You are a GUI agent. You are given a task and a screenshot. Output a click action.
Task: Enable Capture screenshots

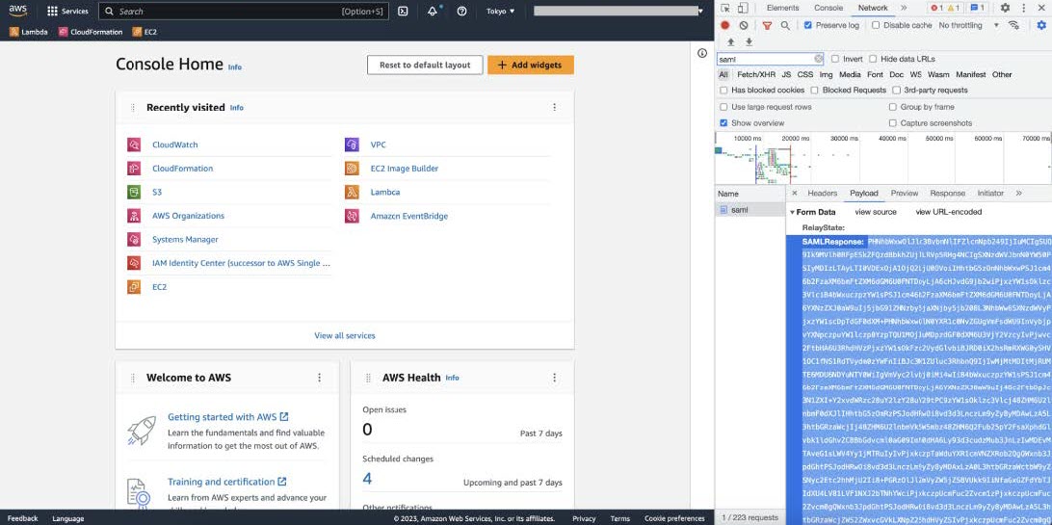tap(893, 123)
